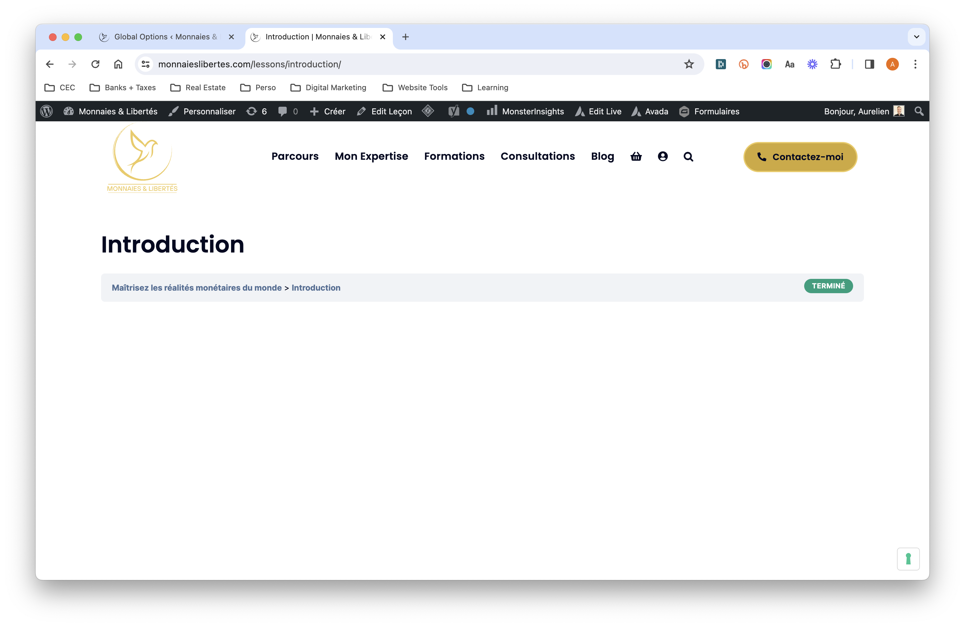Bookmark this page with the star icon

click(689, 64)
